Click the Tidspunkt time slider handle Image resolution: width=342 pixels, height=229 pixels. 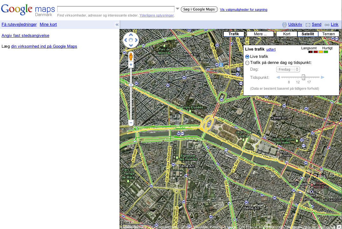tap(304, 77)
